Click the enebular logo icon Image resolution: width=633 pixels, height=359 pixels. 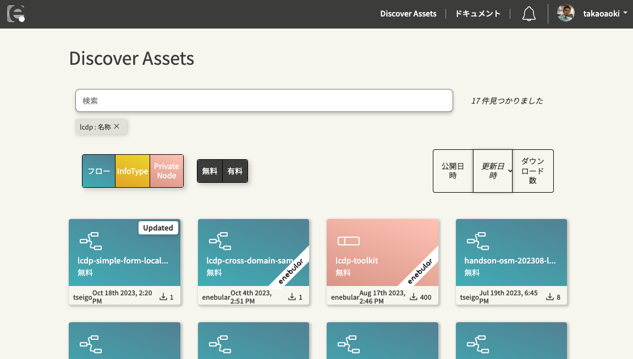tap(16, 14)
